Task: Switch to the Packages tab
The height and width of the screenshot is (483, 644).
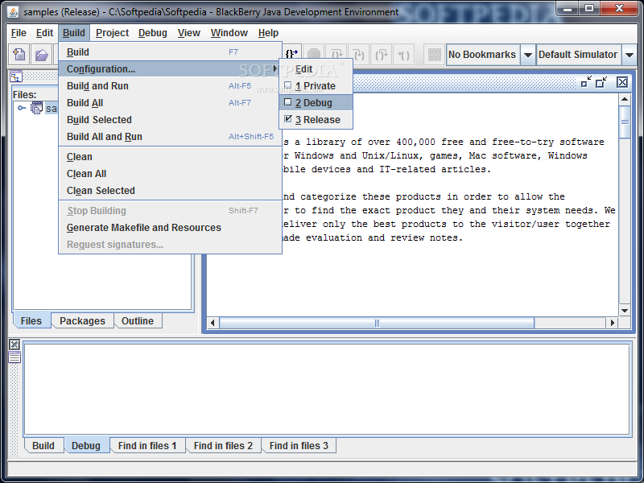Action: pos(83,320)
